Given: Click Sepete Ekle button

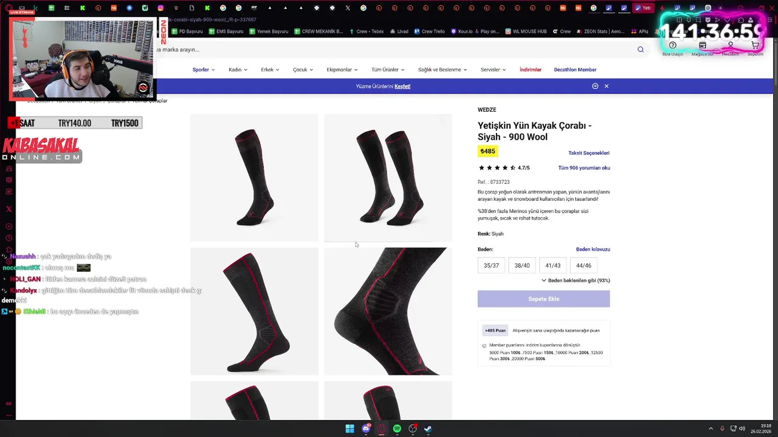Looking at the screenshot, I should (543, 299).
